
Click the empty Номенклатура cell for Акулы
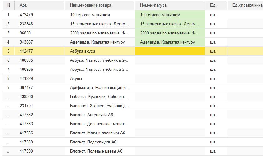(x=170, y=78)
